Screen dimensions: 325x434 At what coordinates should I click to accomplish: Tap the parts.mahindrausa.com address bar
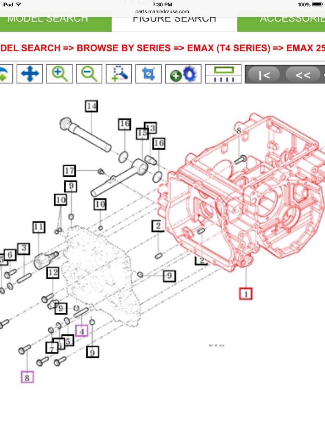pos(162,11)
